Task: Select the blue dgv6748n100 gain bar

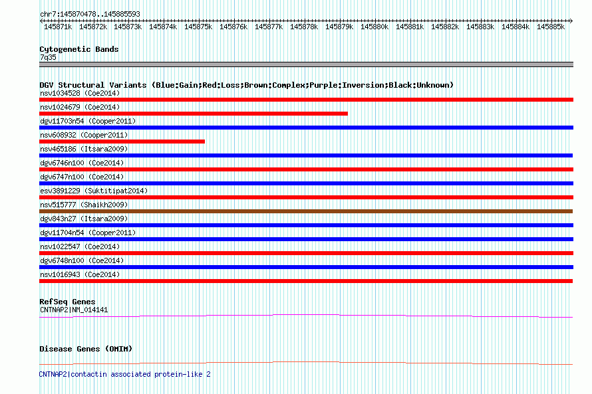Action: 306,267
